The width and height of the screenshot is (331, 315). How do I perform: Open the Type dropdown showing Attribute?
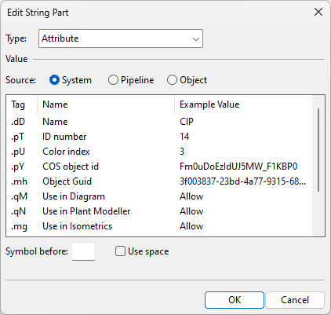point(121,38)
